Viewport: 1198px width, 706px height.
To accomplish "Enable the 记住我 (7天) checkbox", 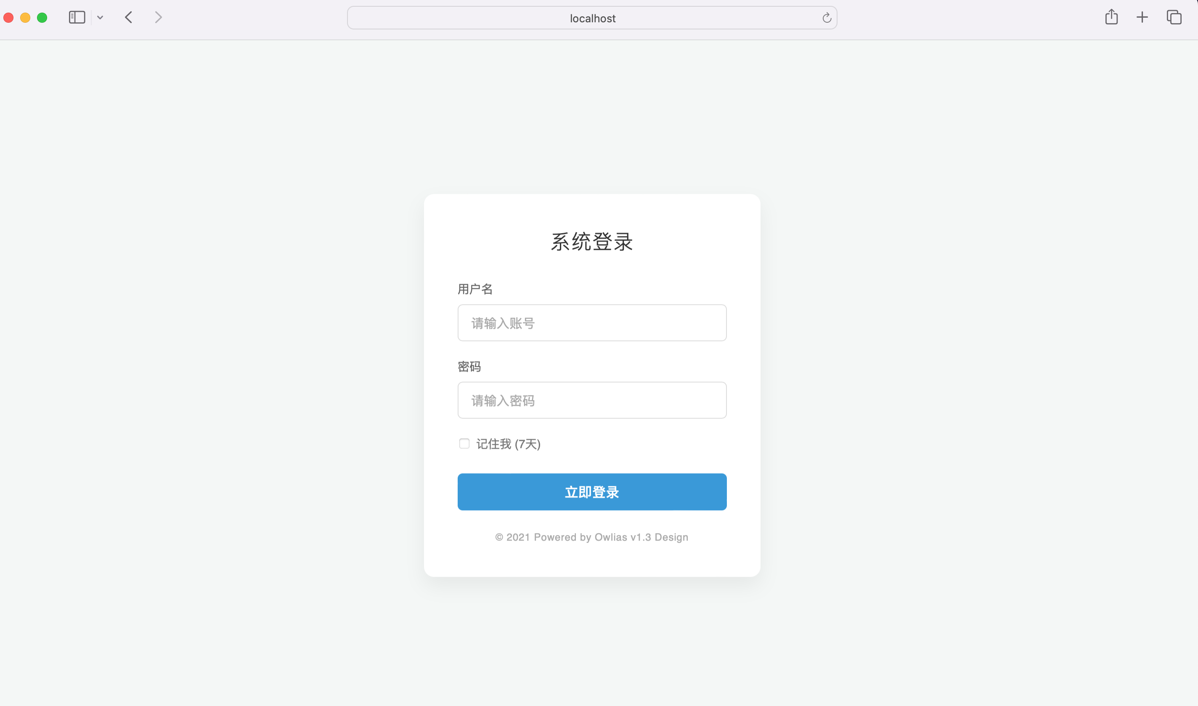I will pyautogui.click(x=464, y=444).
